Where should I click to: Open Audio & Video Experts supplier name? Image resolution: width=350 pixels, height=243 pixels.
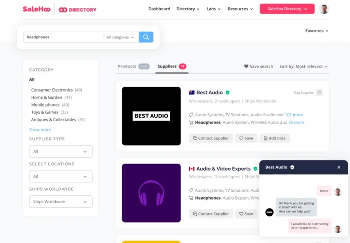tap(223, 169)
